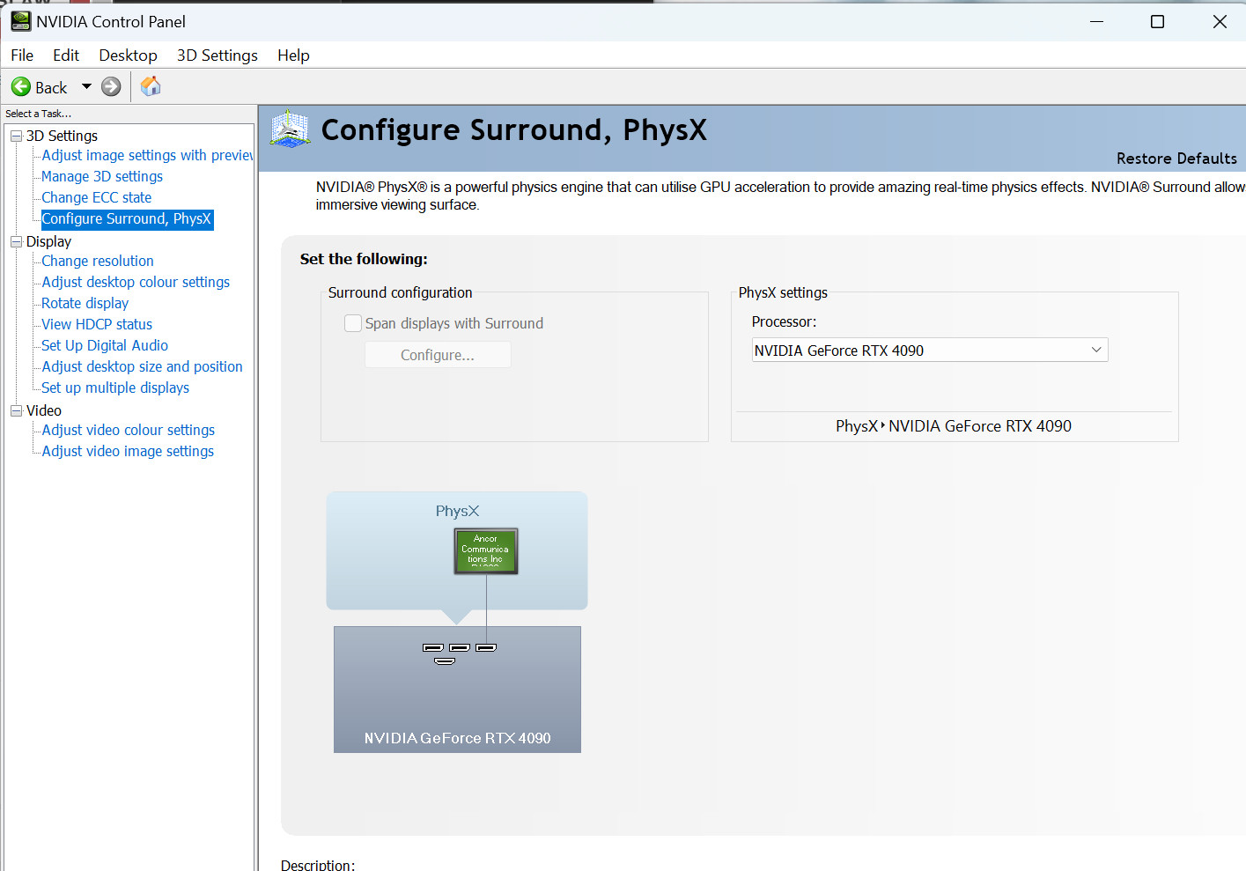Open Adjust desktop colour settings
This screenshot has width=1246, height=871.
136,282
